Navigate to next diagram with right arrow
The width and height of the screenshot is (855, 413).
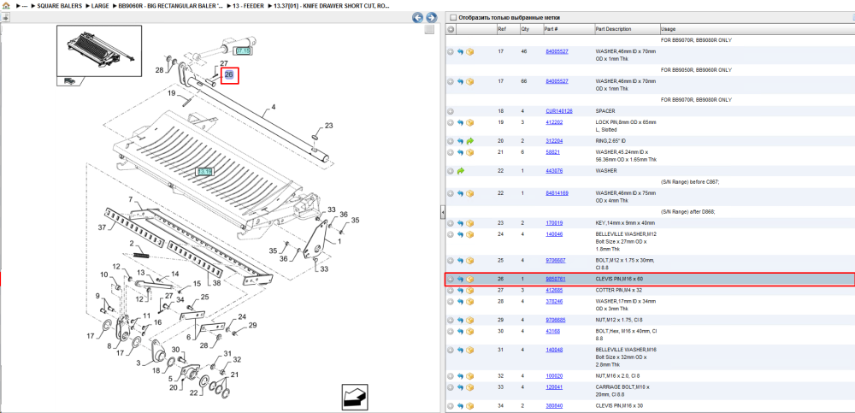point(431,17)
